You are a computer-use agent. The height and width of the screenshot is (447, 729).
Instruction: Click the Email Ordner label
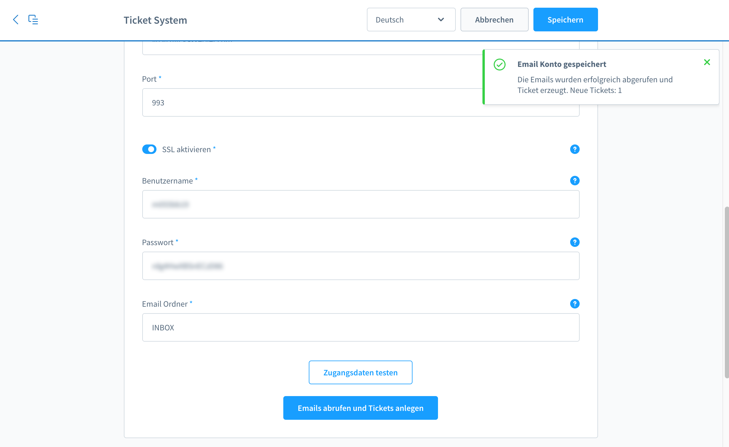tap(165, 304)
